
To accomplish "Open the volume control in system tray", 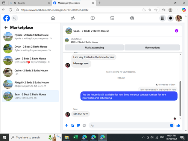I will coord(152,137).
